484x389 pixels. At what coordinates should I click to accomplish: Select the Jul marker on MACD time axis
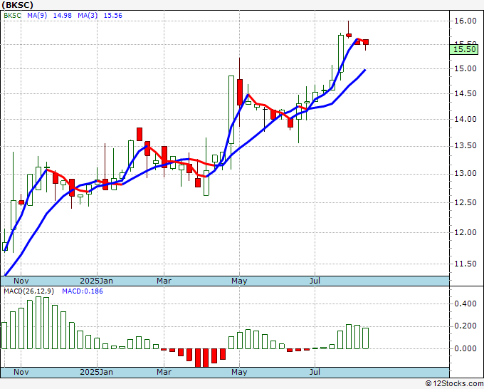point(315,372)
